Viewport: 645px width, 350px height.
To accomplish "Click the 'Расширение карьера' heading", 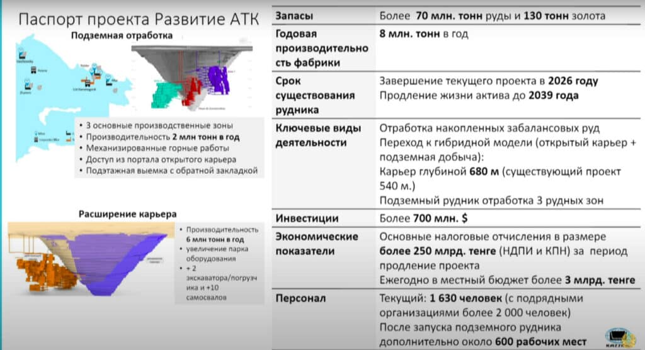I will coord(127,214).
